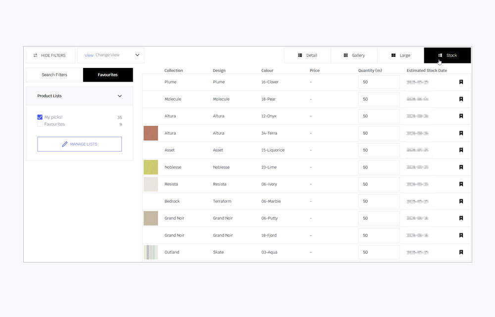This screenshot has width=495, height=317.
Task: Click quantity field for Molecule 18-Pear
Action: pyautogui.click(x=379, y=99)
